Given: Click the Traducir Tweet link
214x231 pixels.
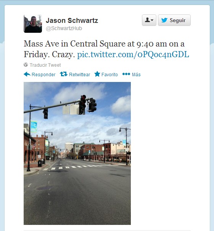Looking at the screenshot, I should point(45,65).
